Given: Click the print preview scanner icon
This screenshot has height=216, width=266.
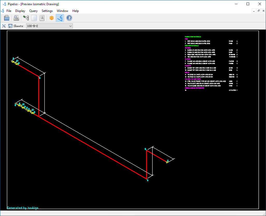Looking at the screenshot, I should click(16, 18).
